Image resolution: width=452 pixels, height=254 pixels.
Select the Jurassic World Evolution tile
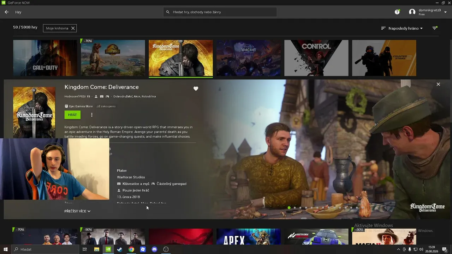tap(113, 58)
